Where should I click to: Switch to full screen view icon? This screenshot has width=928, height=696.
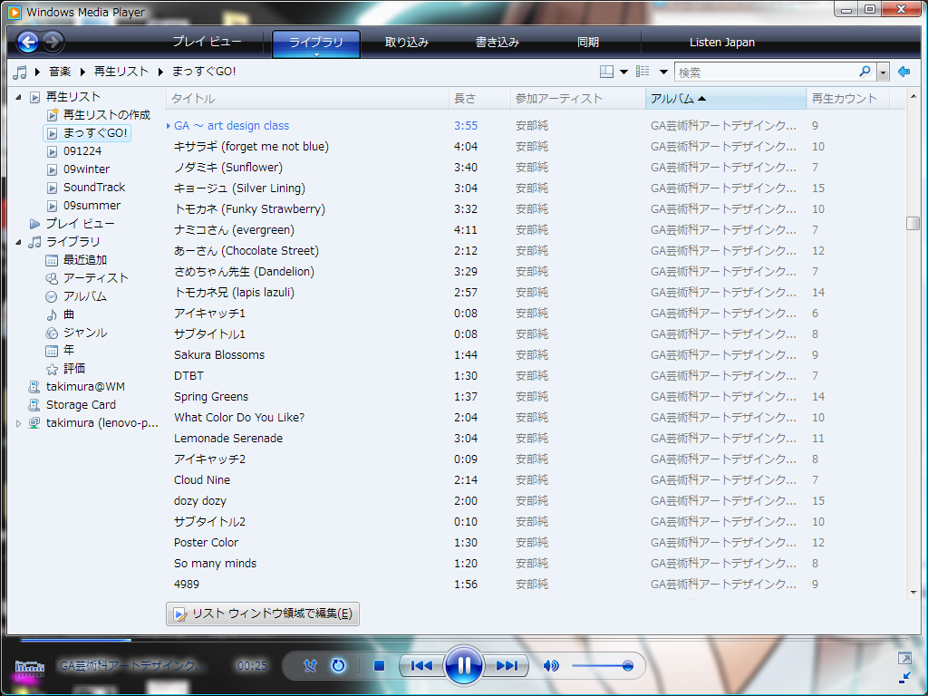pyautogui.click(x=904, y=658)
